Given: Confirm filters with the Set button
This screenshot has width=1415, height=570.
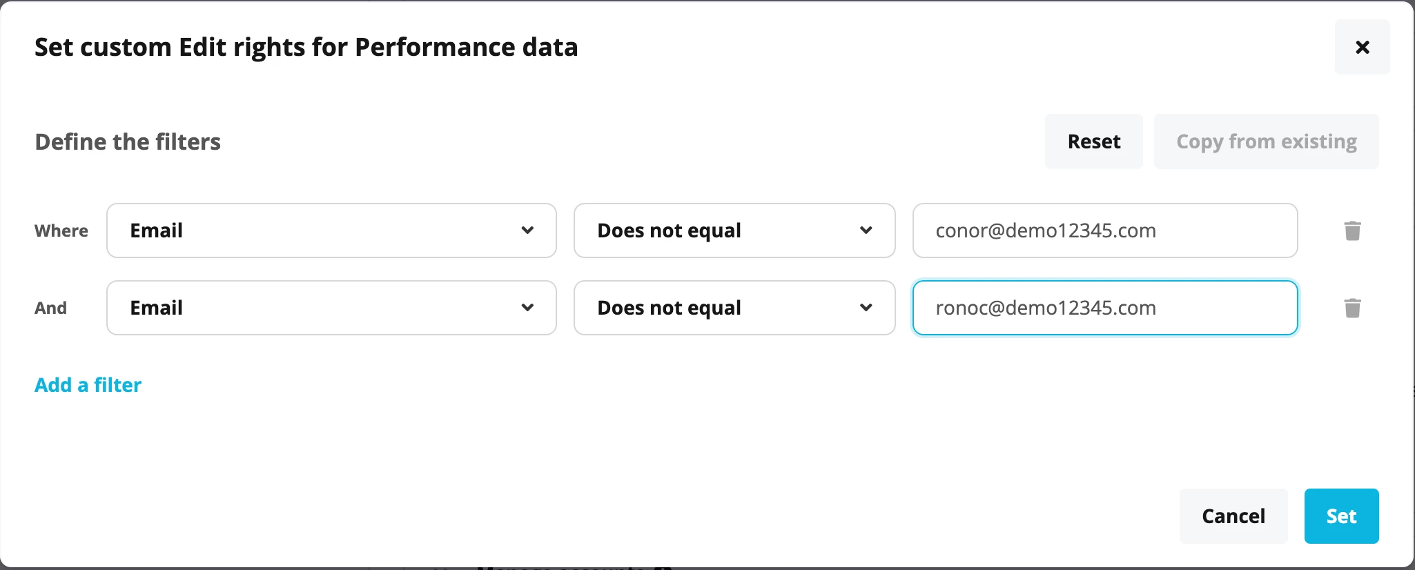Looking at the screenshot, I should click(x=1341, y=516).
